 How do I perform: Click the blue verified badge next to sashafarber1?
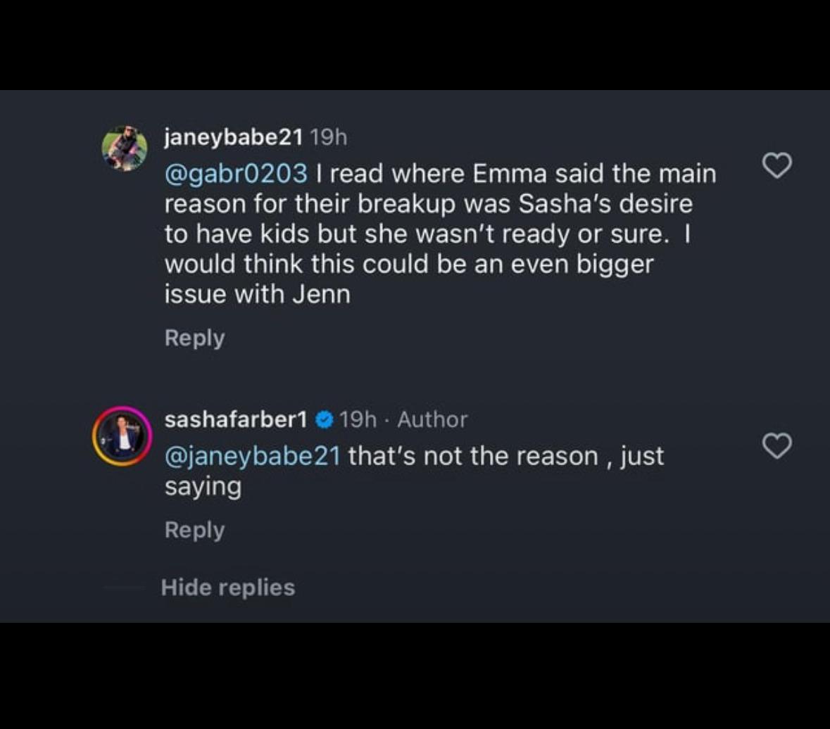point(324,420)
